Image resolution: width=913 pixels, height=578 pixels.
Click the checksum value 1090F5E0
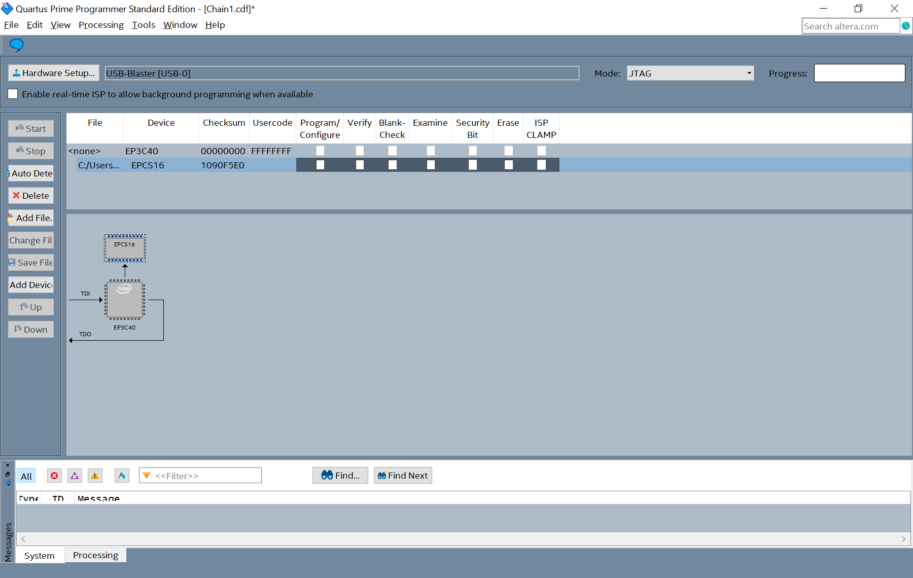point(223,165)
